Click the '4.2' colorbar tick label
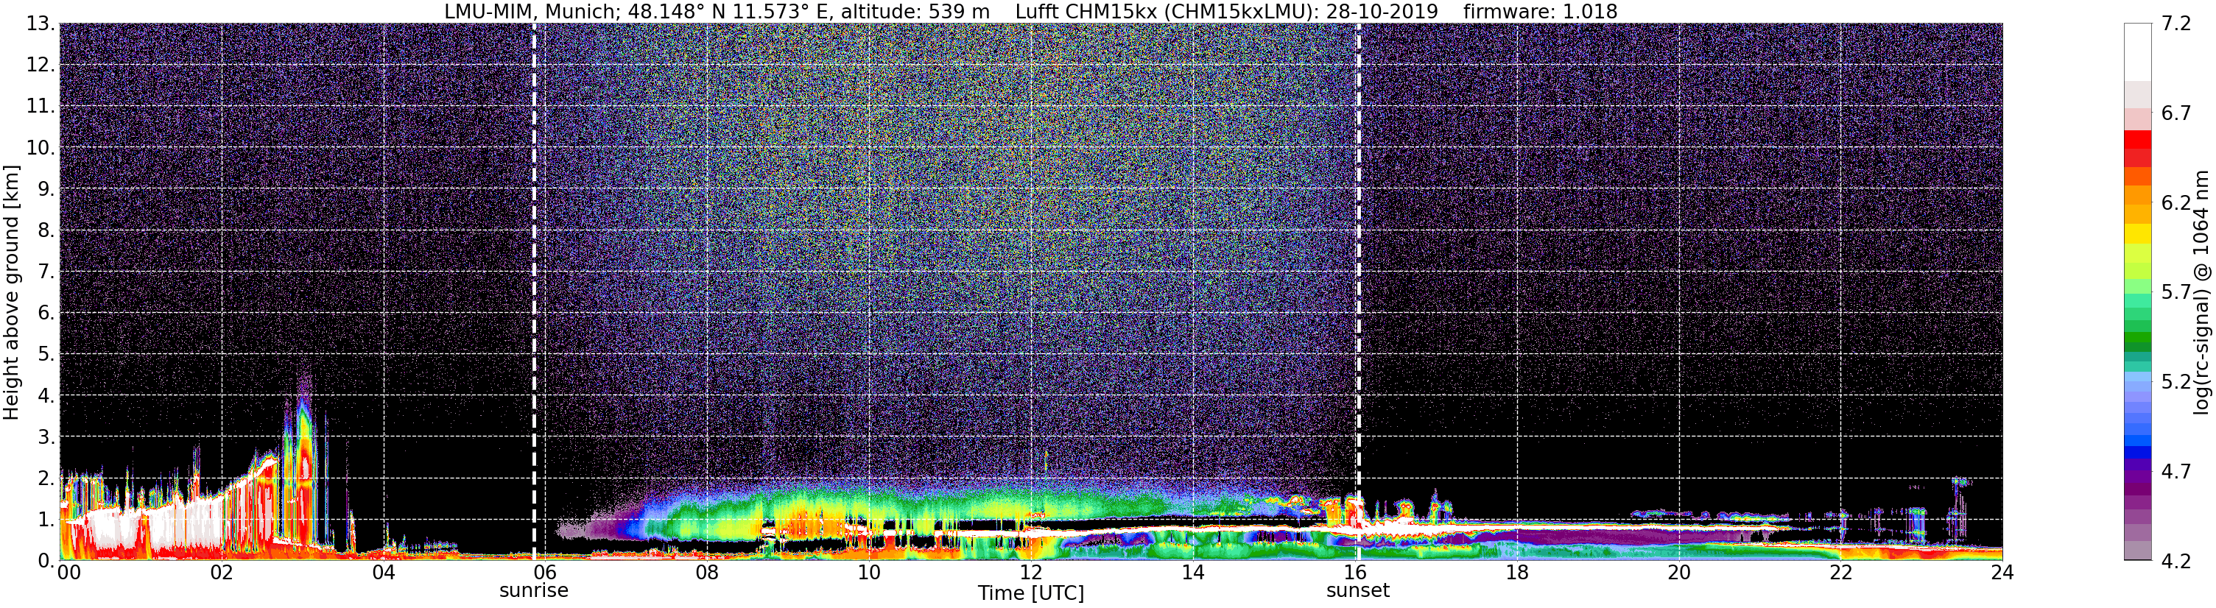This screenshot has height=608, width=2216. pos(2175,561)
